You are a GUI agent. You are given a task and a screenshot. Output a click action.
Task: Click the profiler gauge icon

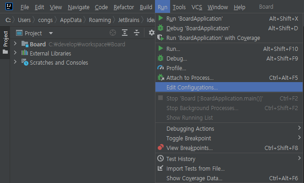pos(160,68)
